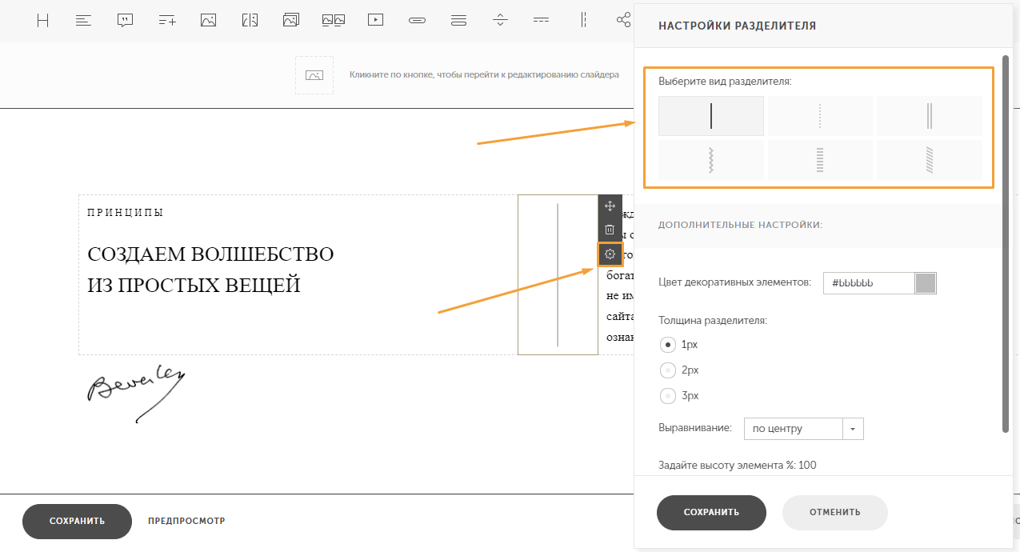Viewport: 1020px width, 552px height.
Task: Click bottom-left page 'Сохранить' button
Action: click(77, 522)
